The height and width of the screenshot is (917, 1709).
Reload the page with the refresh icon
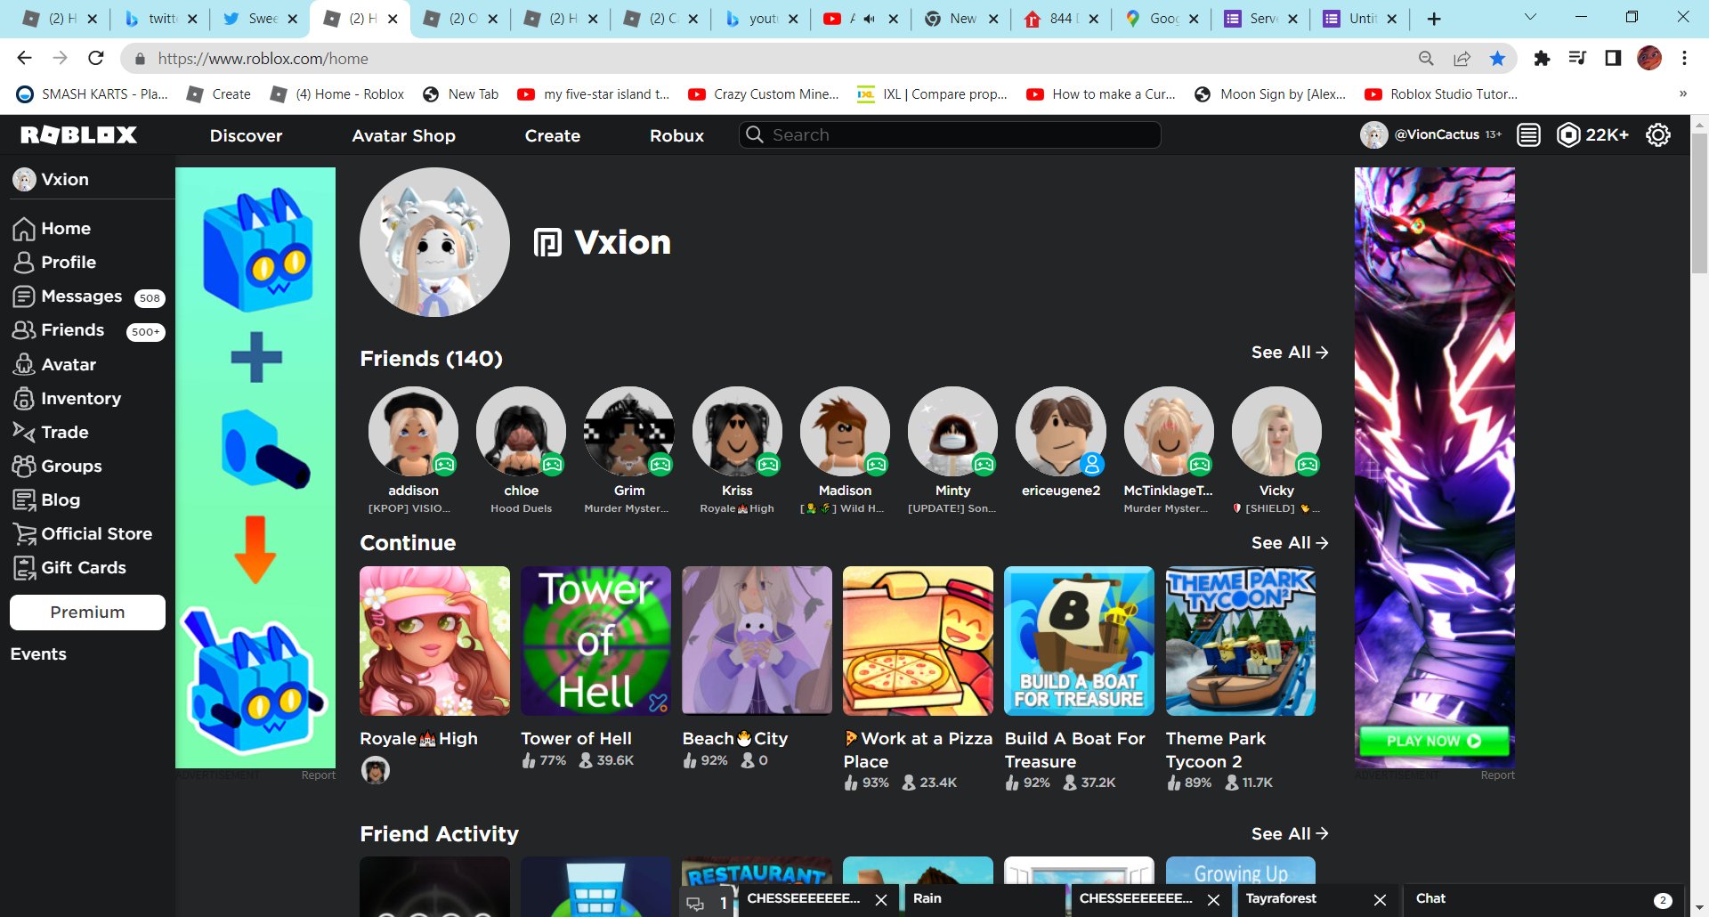click(x=96, y=58)
